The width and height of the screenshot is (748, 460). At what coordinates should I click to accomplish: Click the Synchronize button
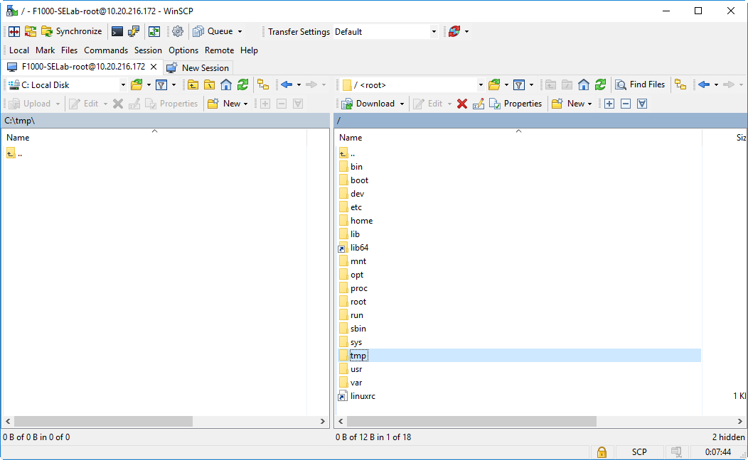click(x=71, y=31)
